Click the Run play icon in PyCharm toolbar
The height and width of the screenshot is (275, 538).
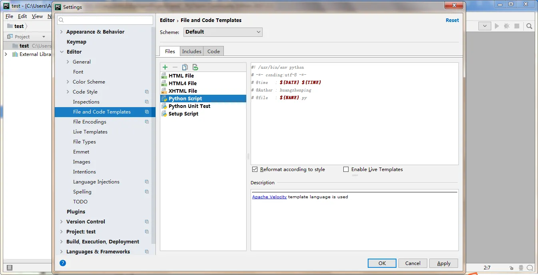tap(497, 26)
